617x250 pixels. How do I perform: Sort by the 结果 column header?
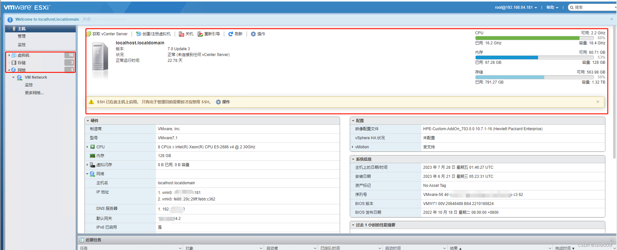456,248
